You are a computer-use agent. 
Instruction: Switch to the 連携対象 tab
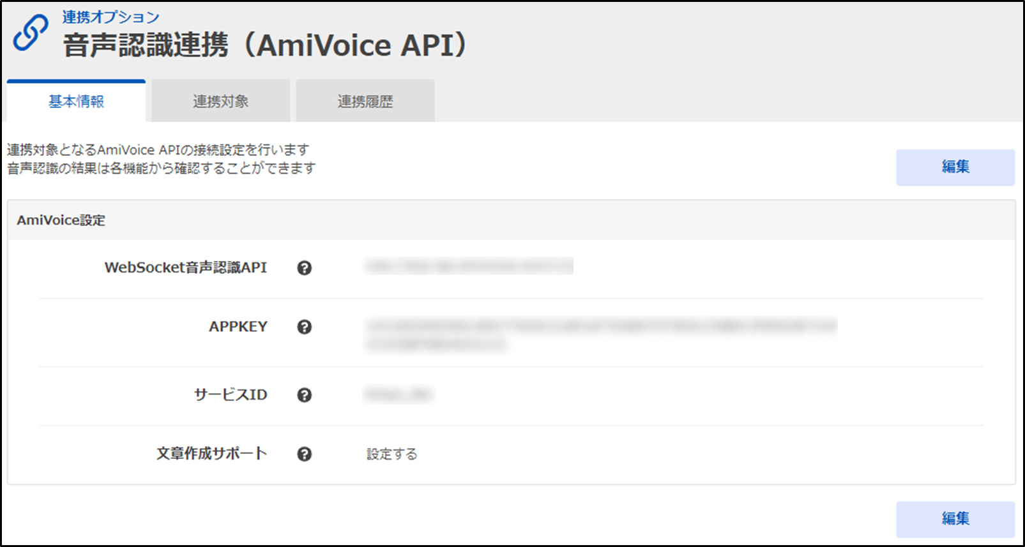click(221, 101)
